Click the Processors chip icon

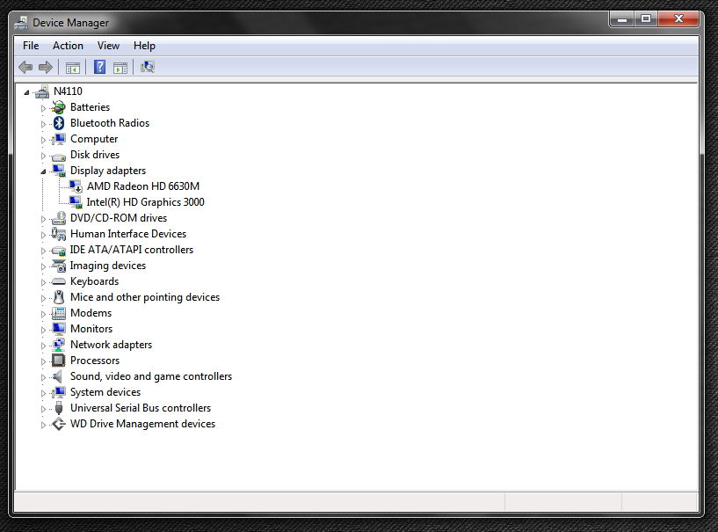tap(59, 361)
